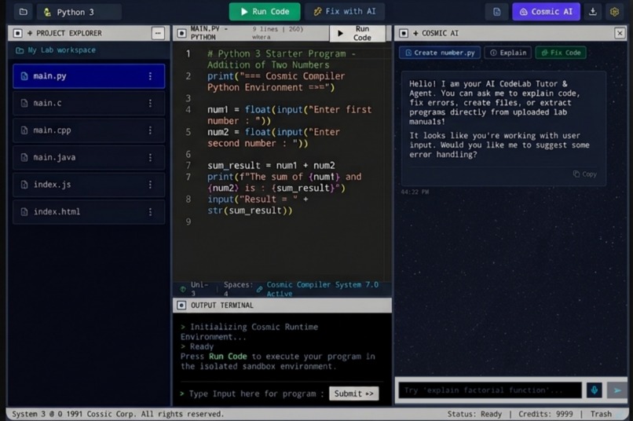The height and width of the screenshot is (421, 633).
Task: Select main.java file
Action: 89,157
